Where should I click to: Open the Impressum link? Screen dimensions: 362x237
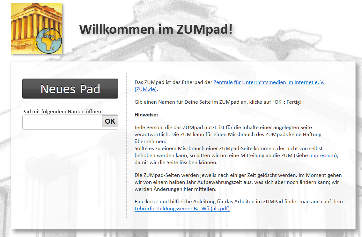322,156
